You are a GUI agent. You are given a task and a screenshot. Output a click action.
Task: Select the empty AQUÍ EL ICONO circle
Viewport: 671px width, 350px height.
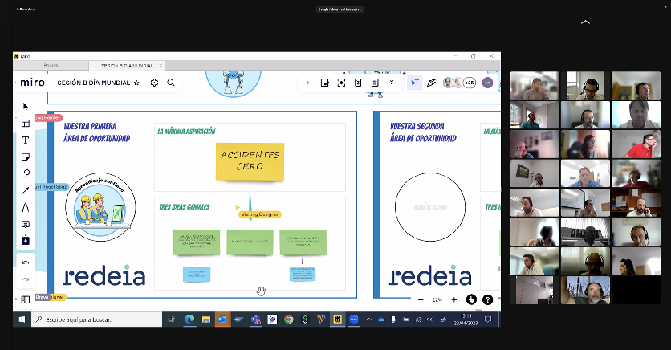430,207
